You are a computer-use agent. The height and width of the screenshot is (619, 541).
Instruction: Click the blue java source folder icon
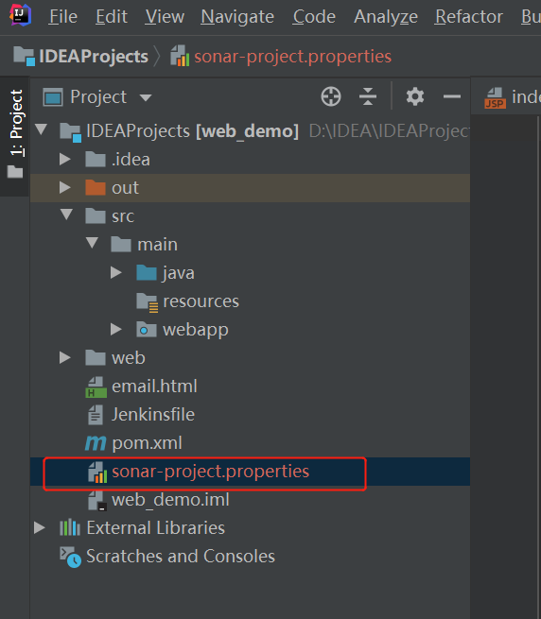click(147, 272)
